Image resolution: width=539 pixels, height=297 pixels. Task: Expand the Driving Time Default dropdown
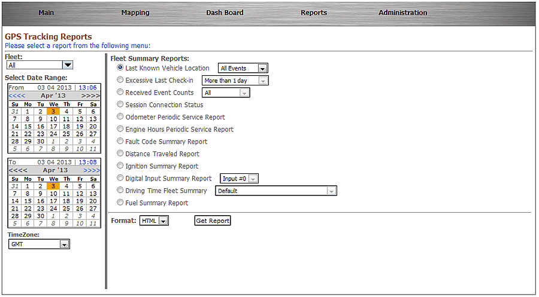click(x=276, y=191)
